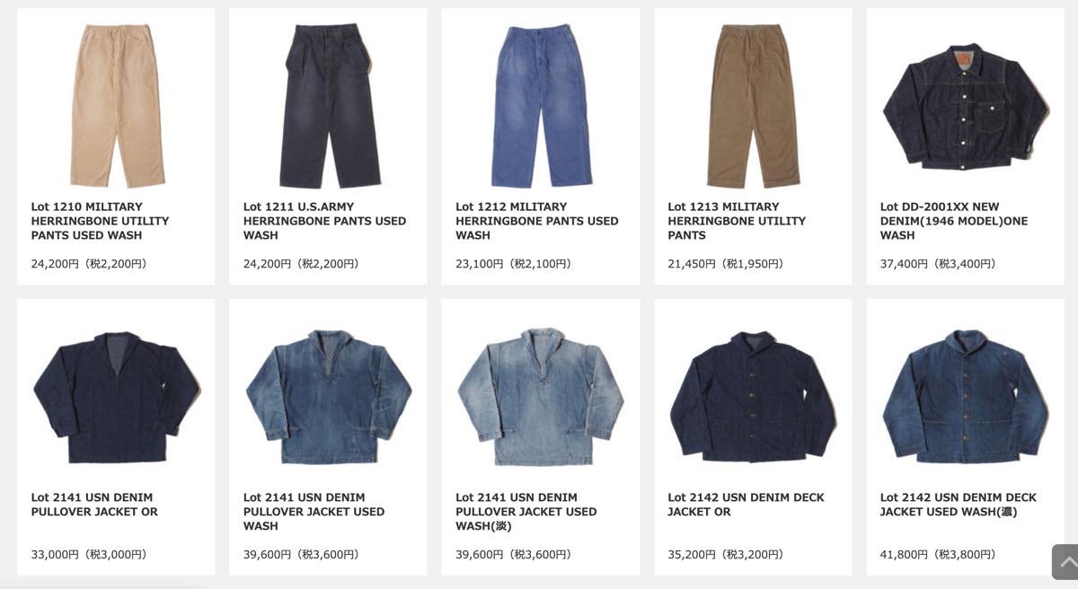Open the Lot 2142 deck jacket OR image
Image resolution: width=1078 pixels, height=589 pixels.
click(x=753, y=396)
